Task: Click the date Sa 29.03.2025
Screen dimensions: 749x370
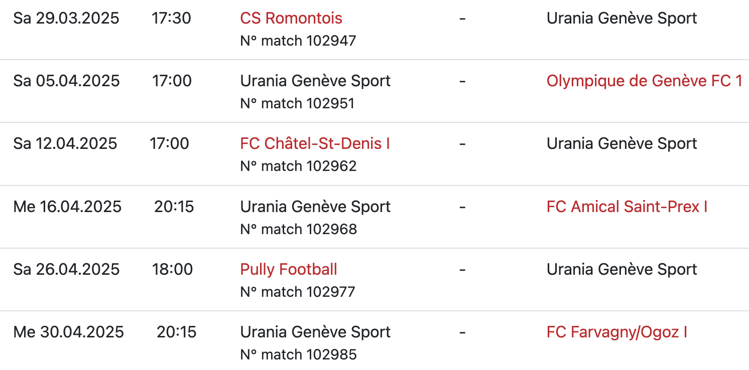Action: [66, 19]
